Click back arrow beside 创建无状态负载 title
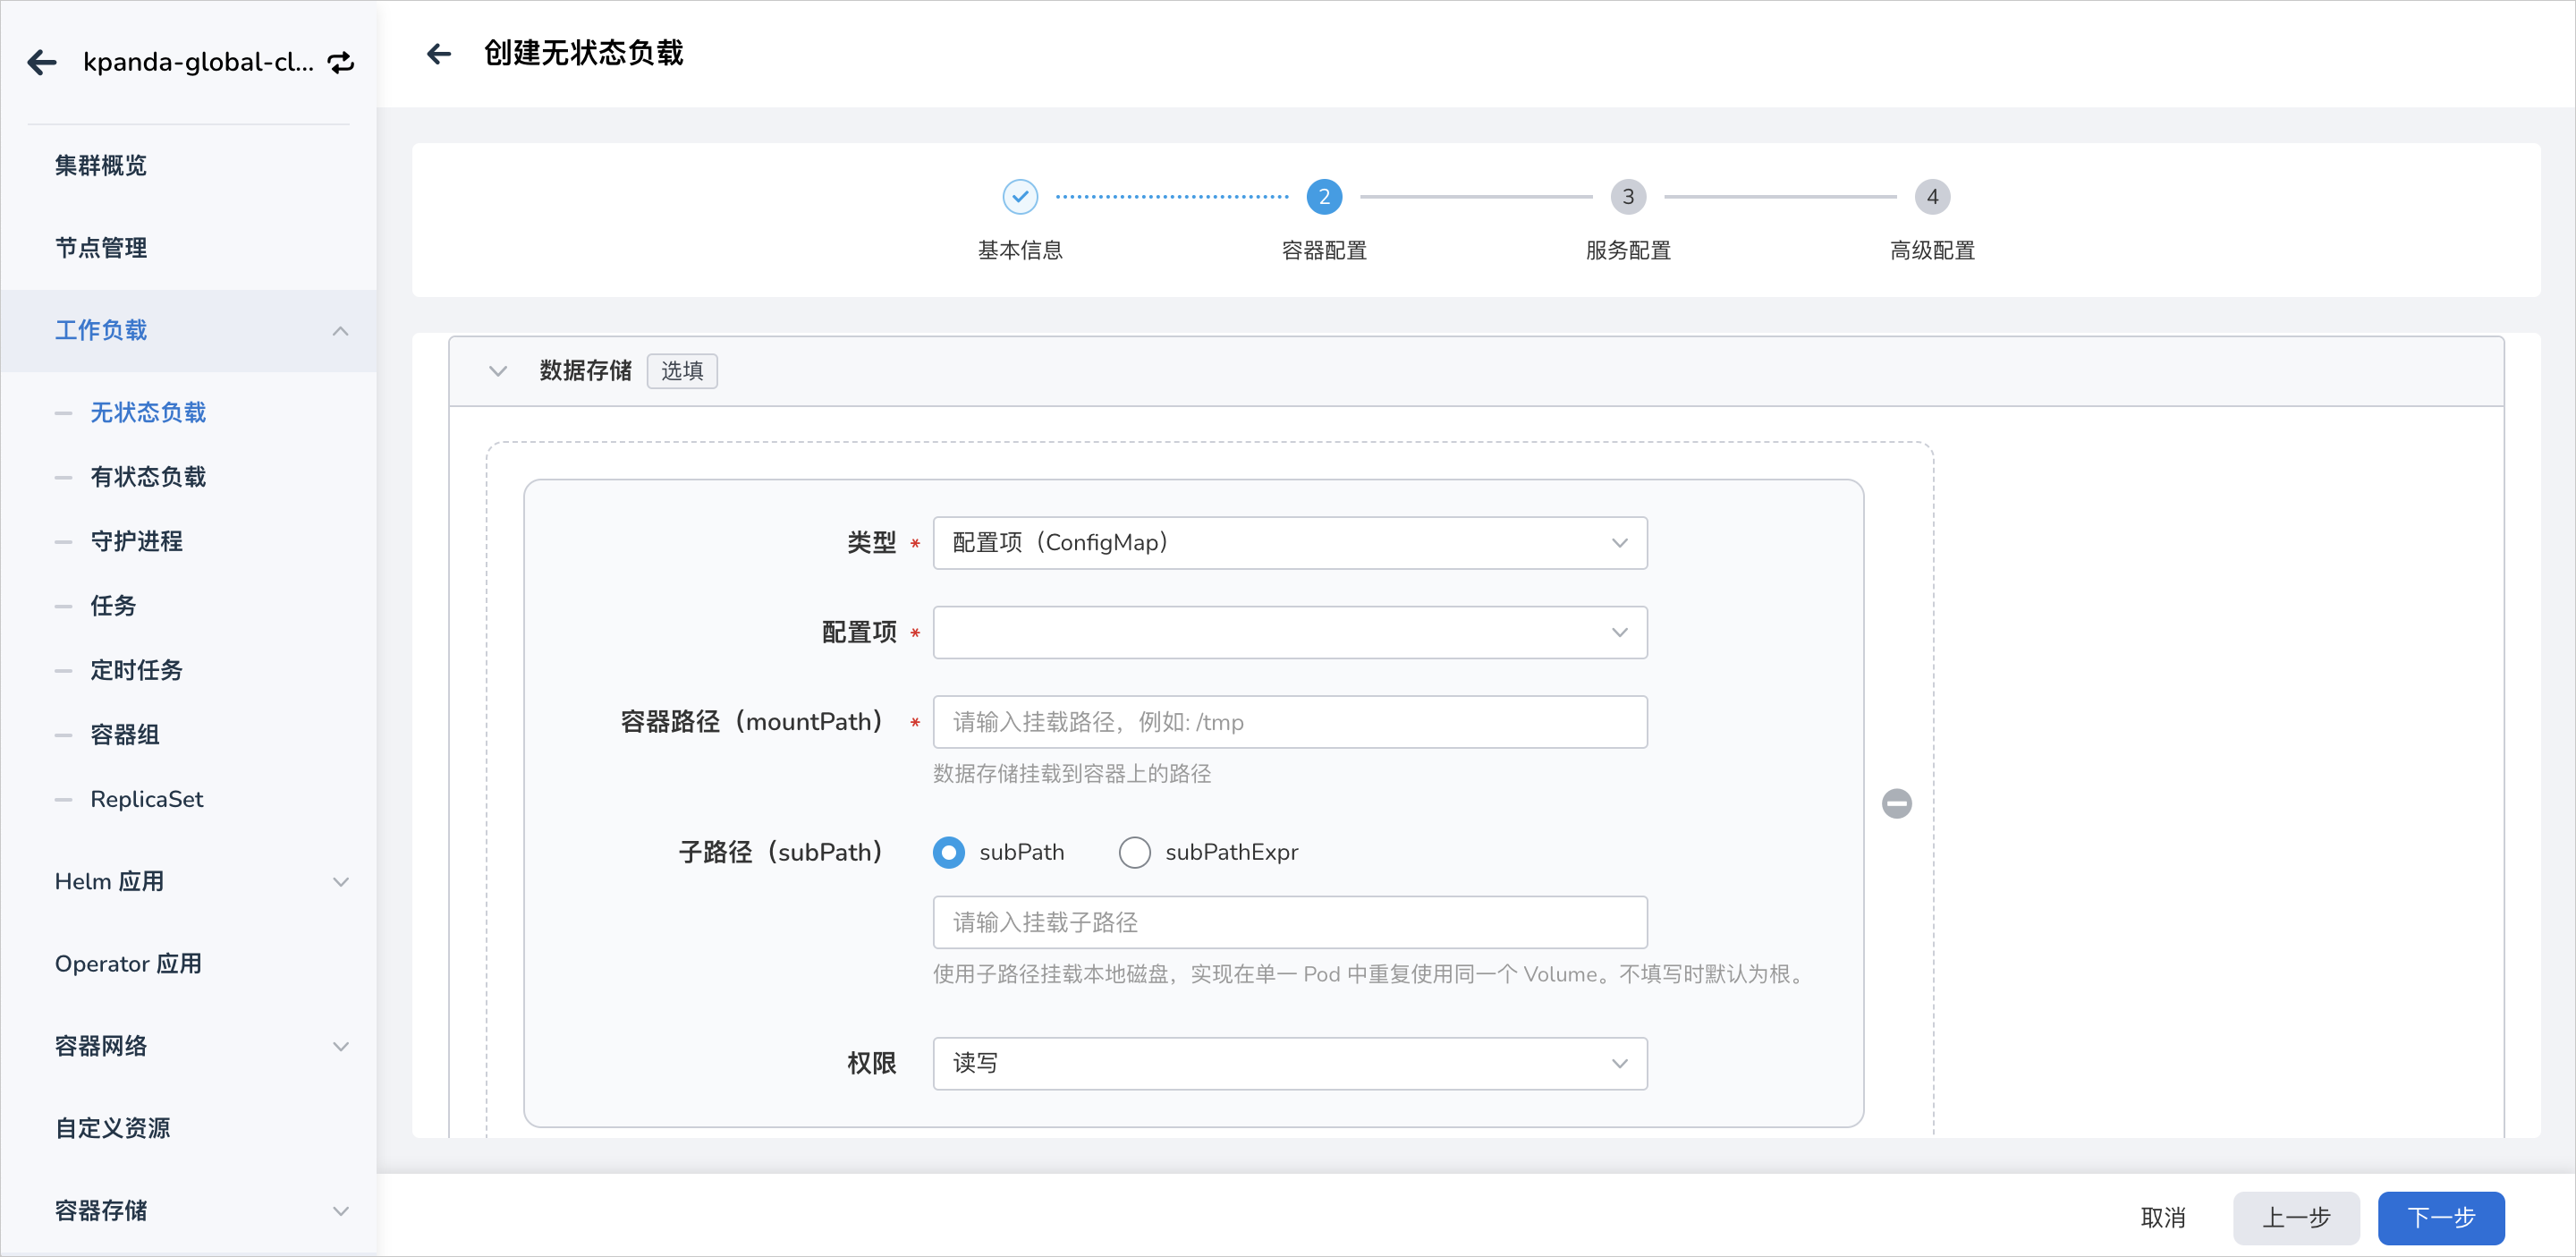The image size is (2576, 1257). [439, 53]
